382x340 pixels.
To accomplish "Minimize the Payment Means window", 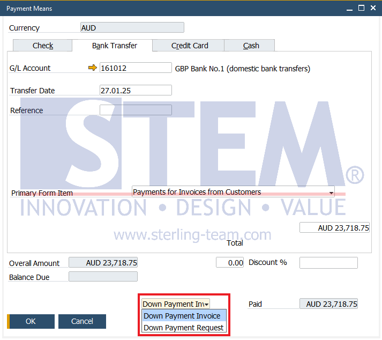I will [350, 8].
